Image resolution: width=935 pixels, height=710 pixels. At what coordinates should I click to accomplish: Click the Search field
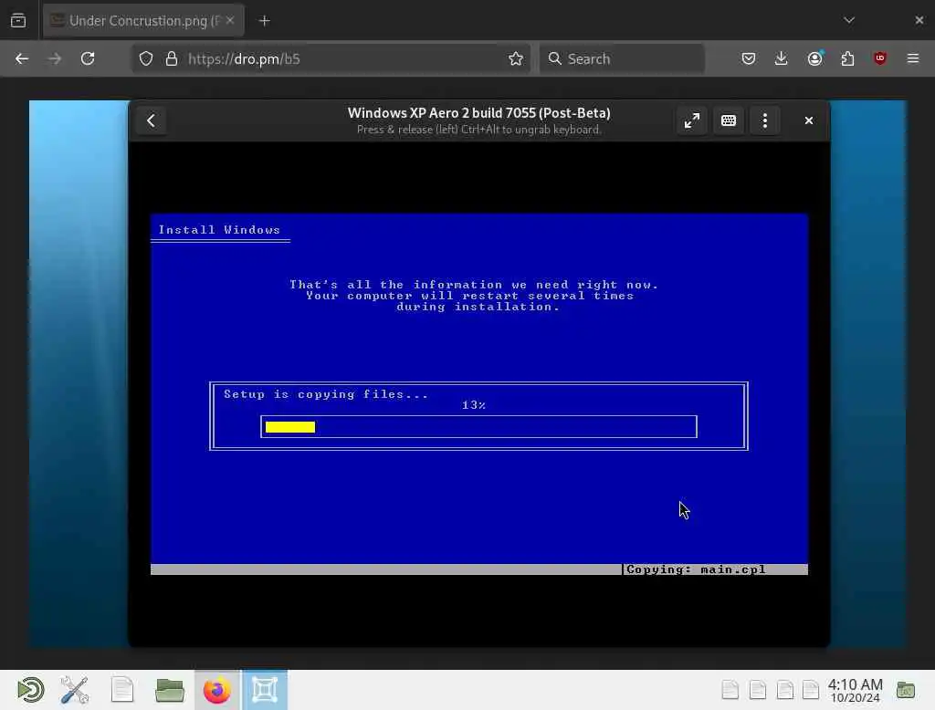(x=622, y=58)
